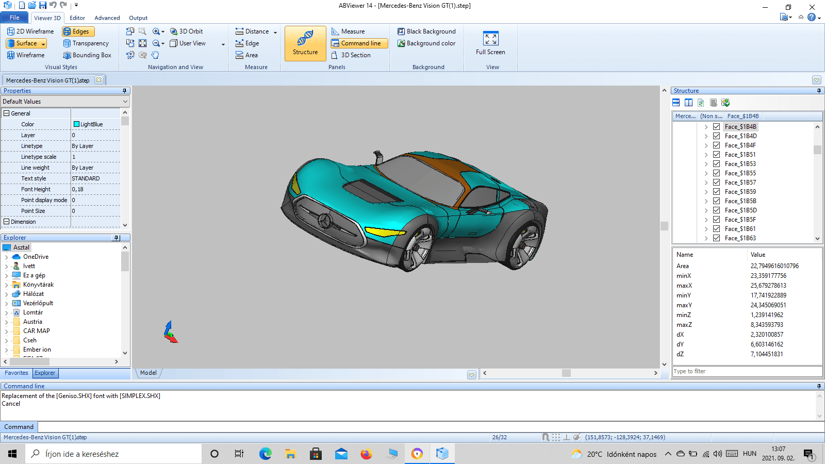Viewport: 825px width, 464px height.
Task: Open the User View dropdown arrow
Action: pyautogui.click(x=223, y=44)
